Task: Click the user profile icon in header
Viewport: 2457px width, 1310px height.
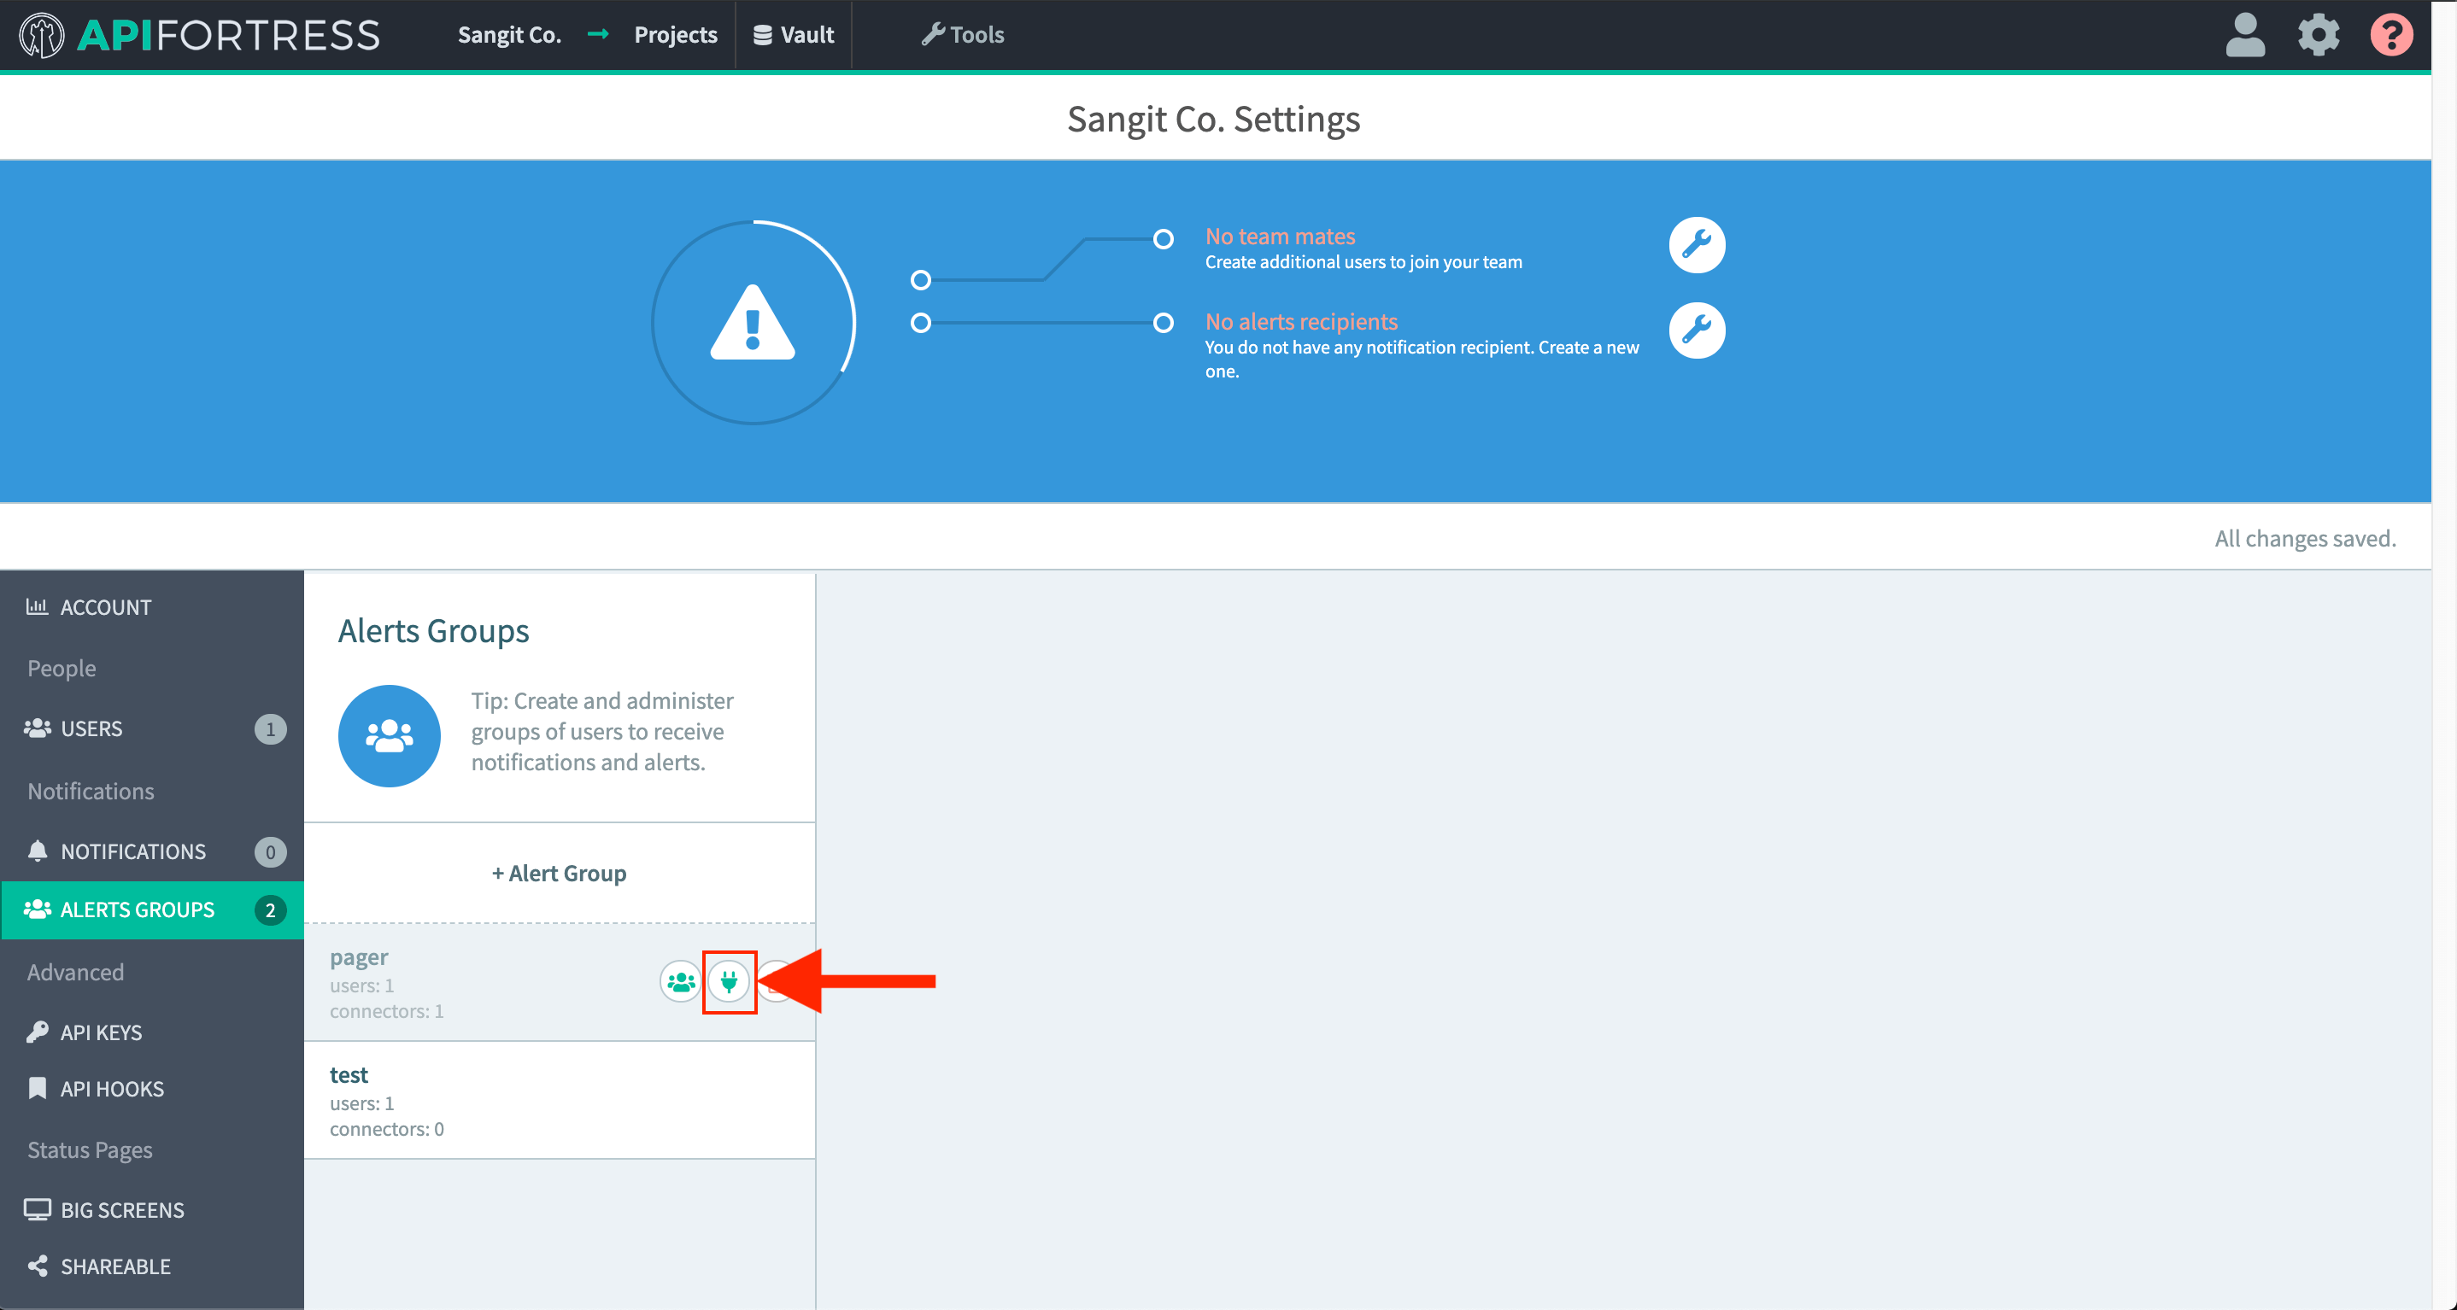Action: point(2244,35)
